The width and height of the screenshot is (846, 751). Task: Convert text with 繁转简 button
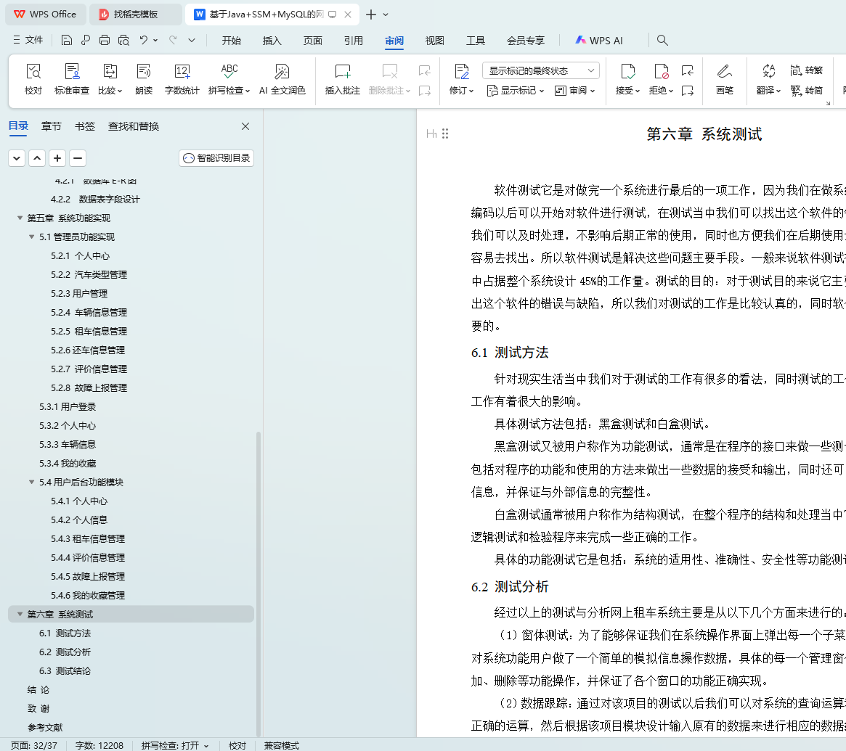807,90
